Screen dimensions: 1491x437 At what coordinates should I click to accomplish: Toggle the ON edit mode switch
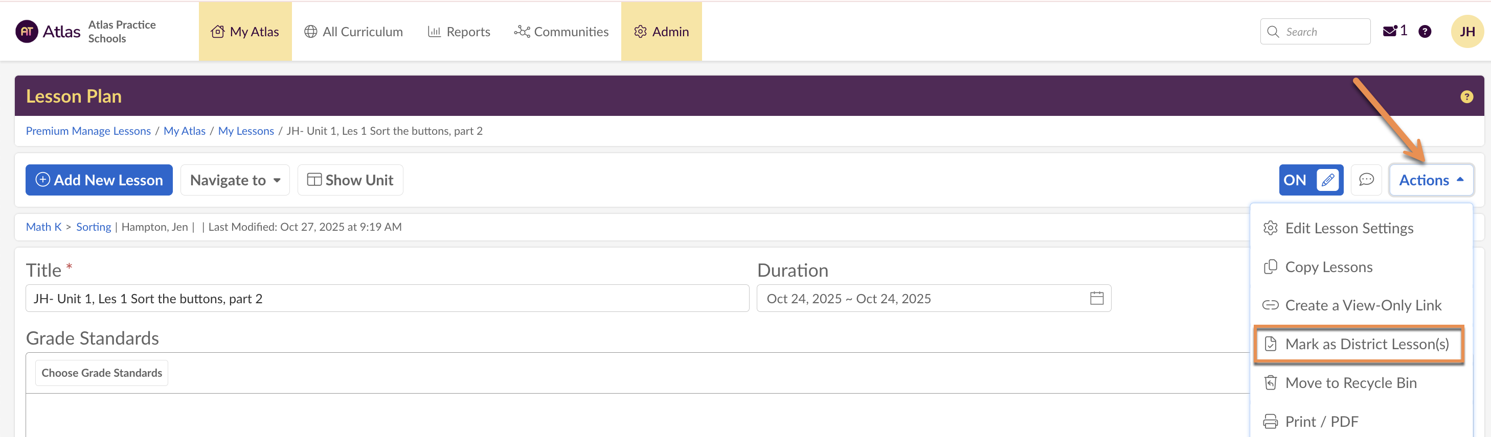coord(1295,180)
